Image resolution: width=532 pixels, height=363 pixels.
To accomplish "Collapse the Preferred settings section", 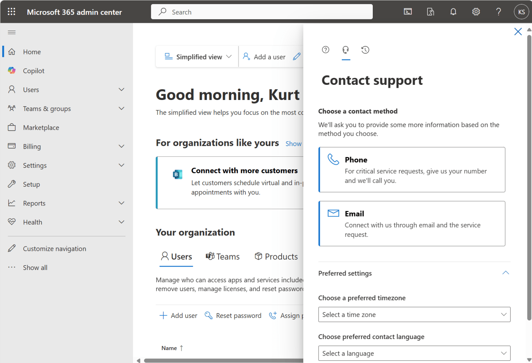I will pos(505,273).
